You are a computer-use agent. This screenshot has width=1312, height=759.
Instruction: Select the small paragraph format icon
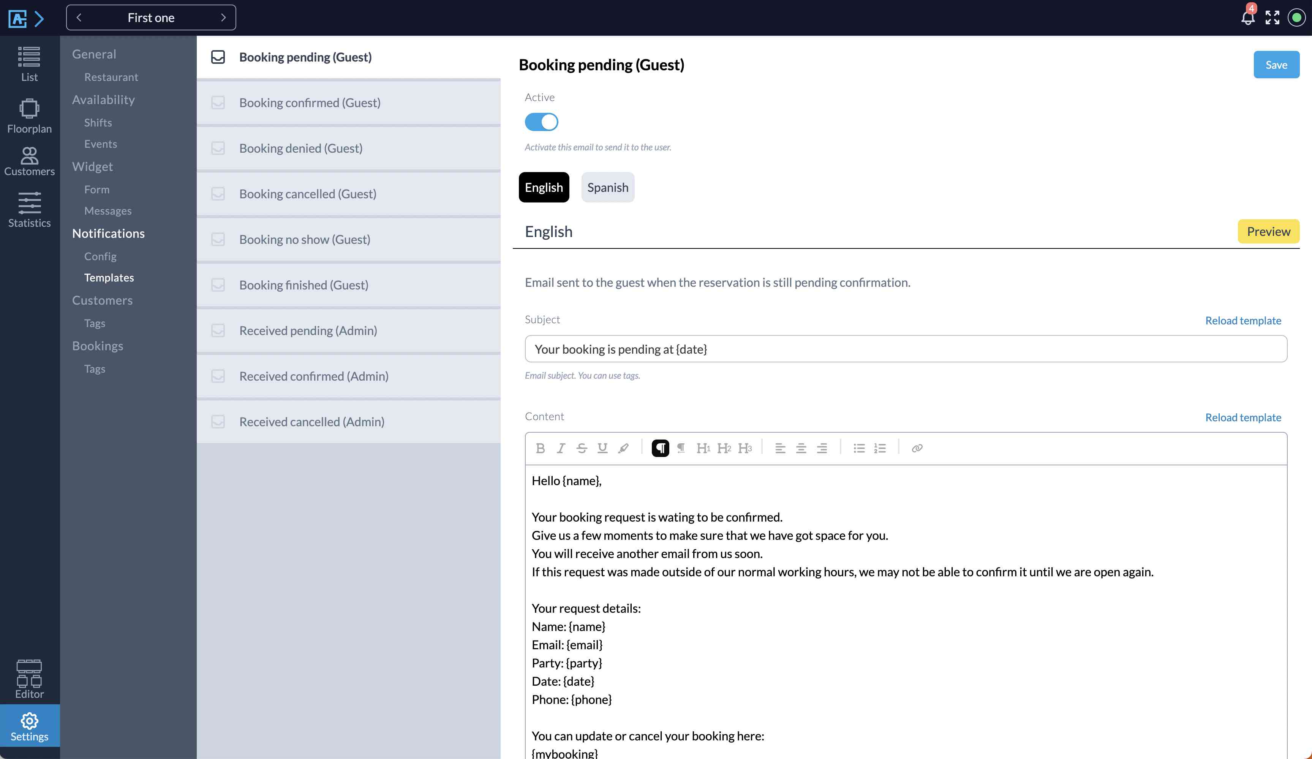point(681,448)
